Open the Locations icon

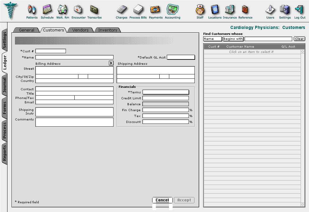[x=215, y=12]
